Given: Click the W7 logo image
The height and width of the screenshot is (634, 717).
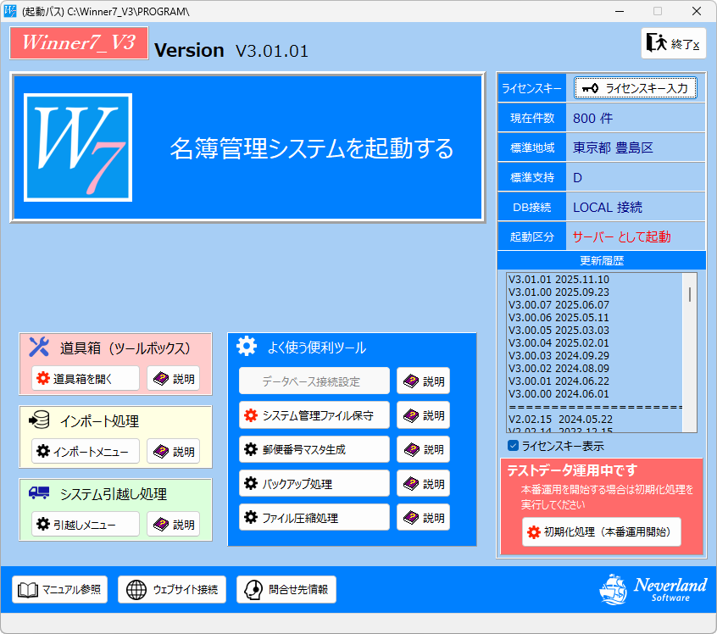Looking at the screenshot, I should [x=78, y=147].
